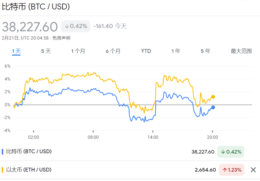Select the 1年 time range
This screenshot has height=181, width=260.
coord(176,51)
